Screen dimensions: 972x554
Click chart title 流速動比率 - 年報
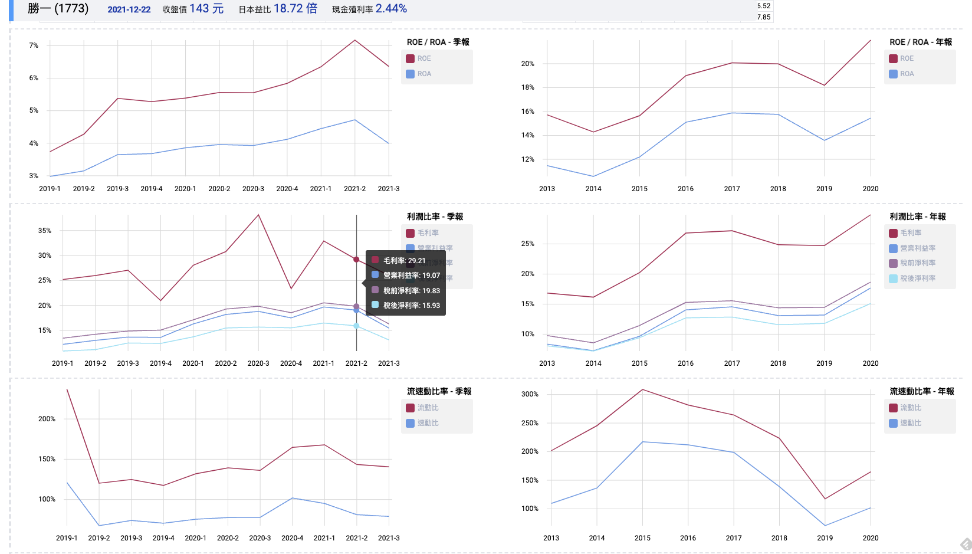pos(922,391)
